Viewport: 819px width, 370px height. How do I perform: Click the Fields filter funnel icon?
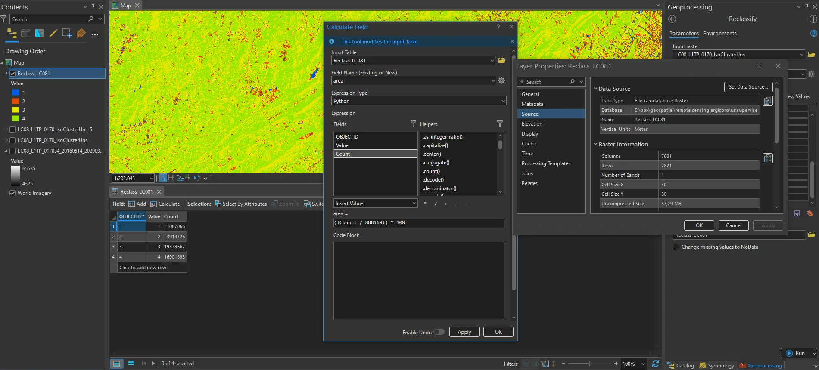(x=413, y=124)
